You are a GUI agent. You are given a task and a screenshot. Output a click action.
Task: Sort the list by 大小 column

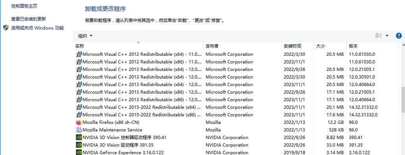(x=320, y=46)
